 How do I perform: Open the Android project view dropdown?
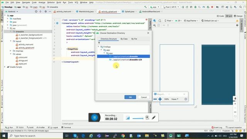coord(12,12)
